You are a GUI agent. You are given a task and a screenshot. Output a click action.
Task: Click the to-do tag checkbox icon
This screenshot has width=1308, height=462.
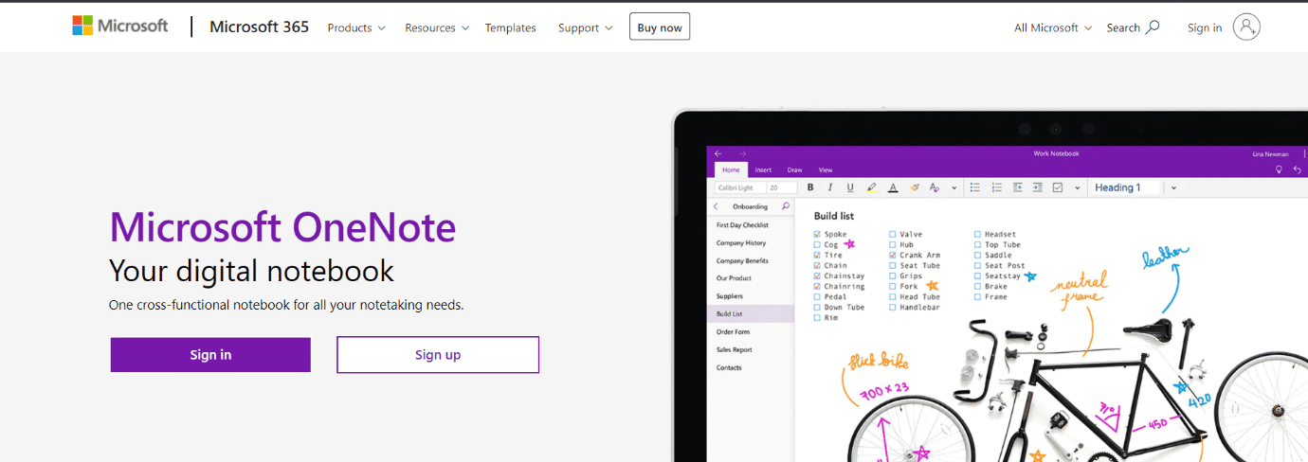click(1058, 187)
